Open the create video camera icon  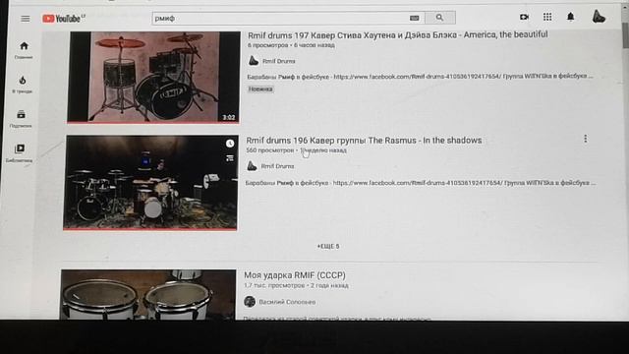[524, 17]
